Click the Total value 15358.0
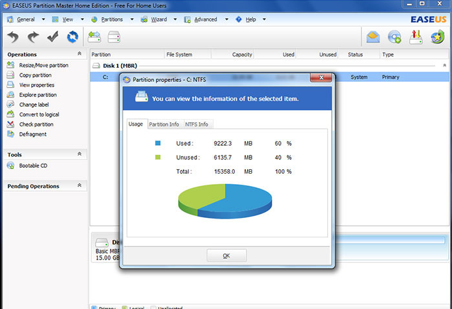 pyautogui.click(x=224, y=172)
